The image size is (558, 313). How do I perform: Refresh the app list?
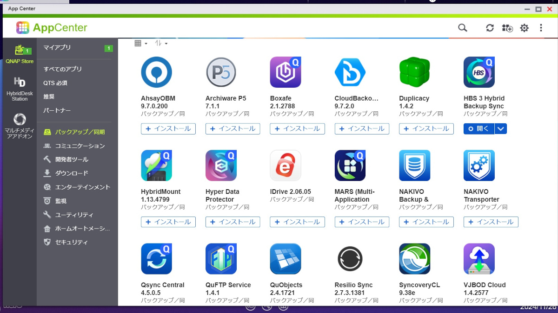pos(490,28)
